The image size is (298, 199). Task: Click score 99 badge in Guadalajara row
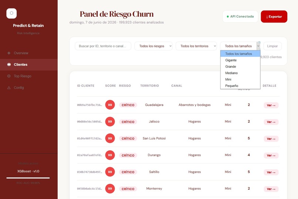point(110,105)
